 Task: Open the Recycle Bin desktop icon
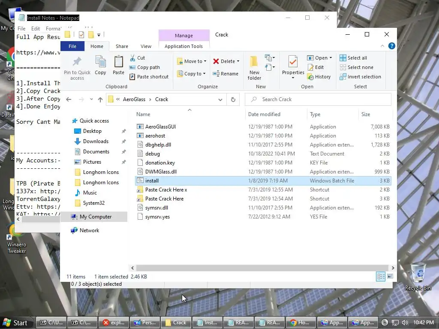click(418, 276)
